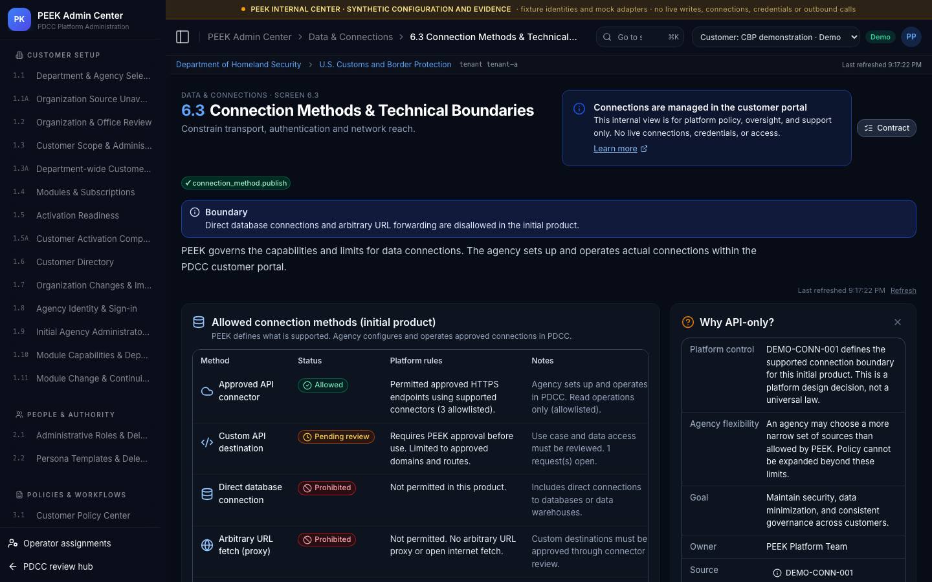The width and height of the screenshot is (932, 582).
Task: Click PEEK Admin Center breadcrumb
Action: point(250,37)
